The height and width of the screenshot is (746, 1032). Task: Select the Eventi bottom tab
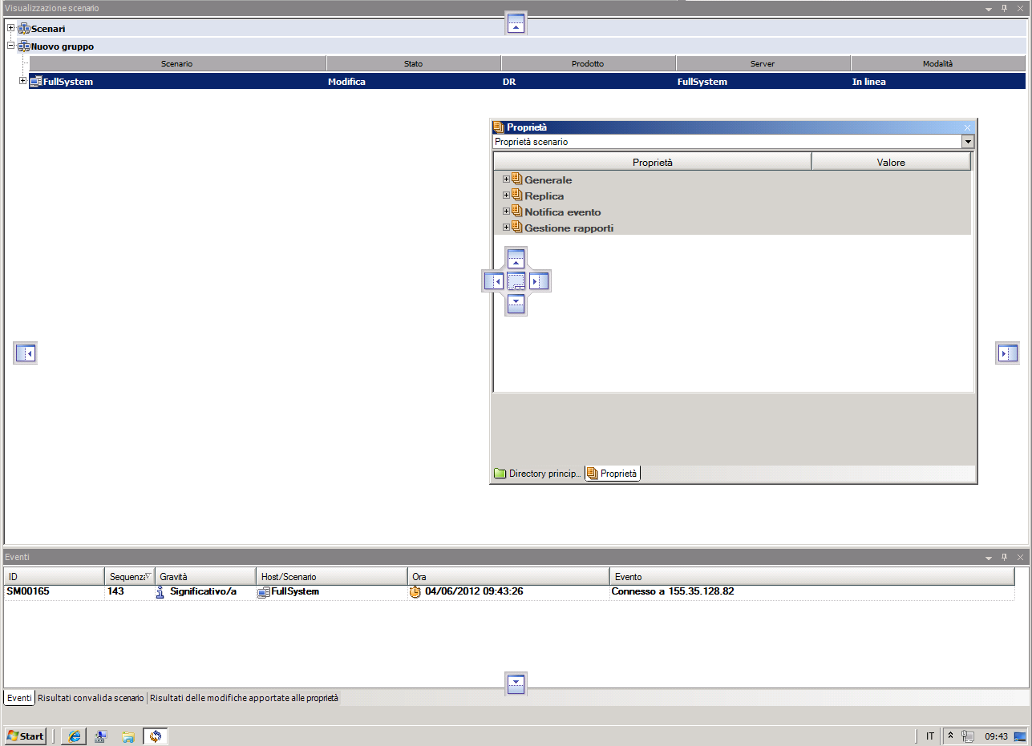pos(19,698)
